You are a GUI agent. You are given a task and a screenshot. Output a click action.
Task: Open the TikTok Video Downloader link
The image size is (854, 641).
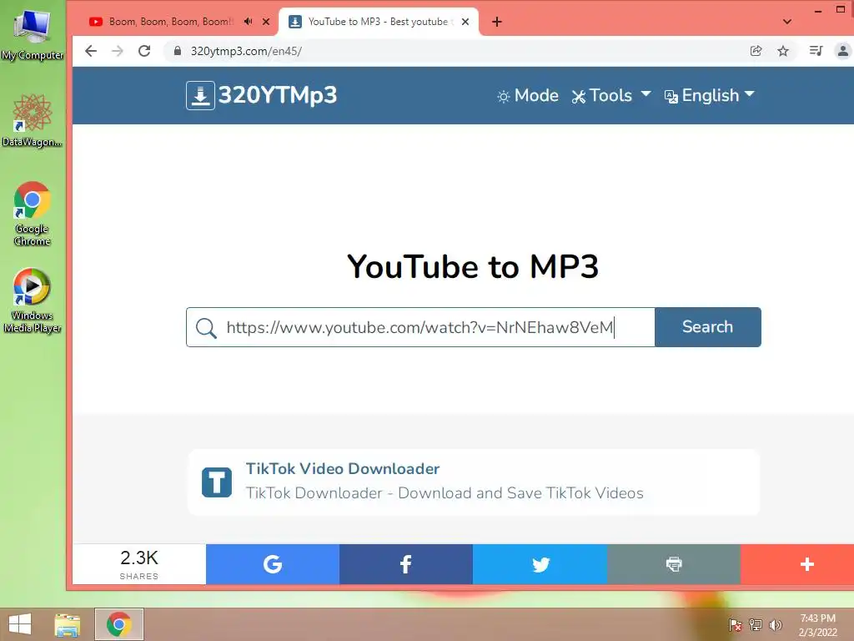[343, 469]
